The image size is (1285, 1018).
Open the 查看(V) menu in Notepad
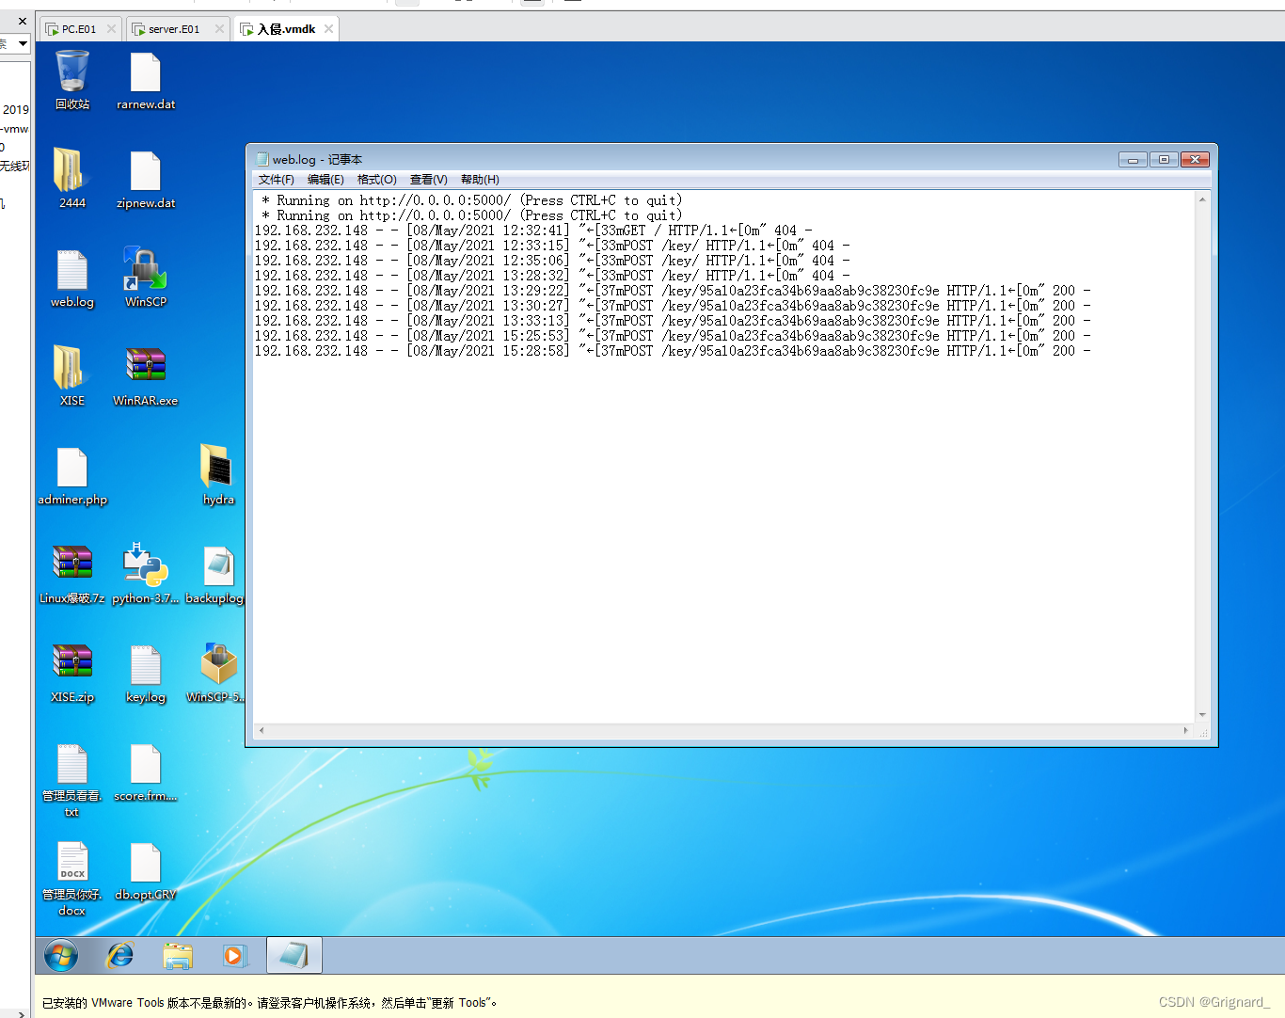[429, 180]
